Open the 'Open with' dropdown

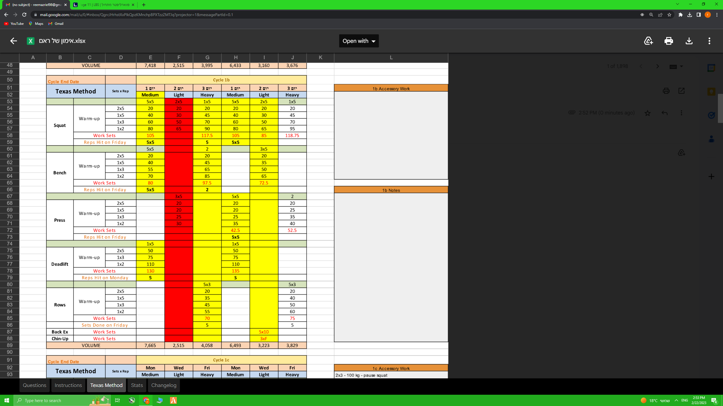[x=359, y=41]
